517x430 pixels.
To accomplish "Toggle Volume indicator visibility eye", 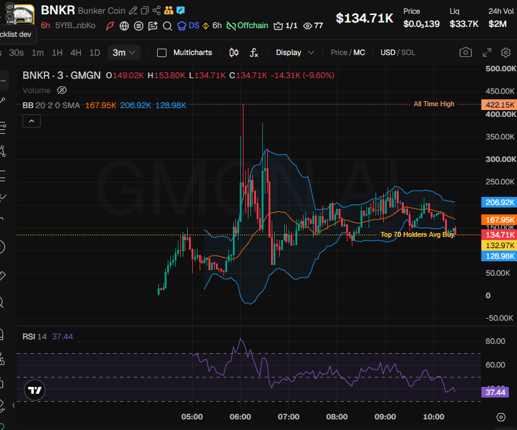I will (x=62, y=90).
